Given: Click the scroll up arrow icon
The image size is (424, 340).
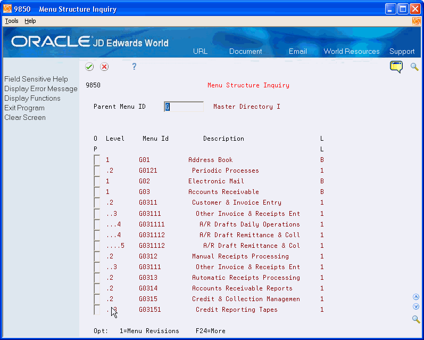Looking at the screenshot, I should click(416, 297).
